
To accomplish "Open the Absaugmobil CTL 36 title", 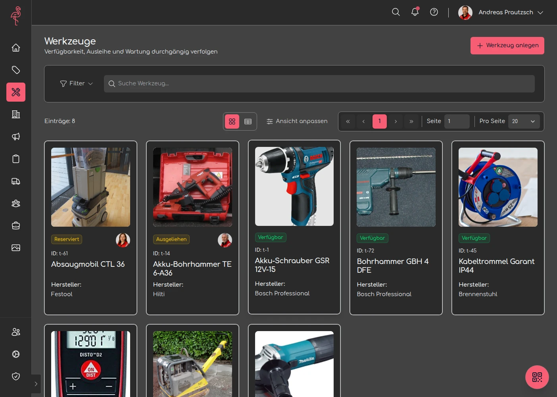I will 88,264.
